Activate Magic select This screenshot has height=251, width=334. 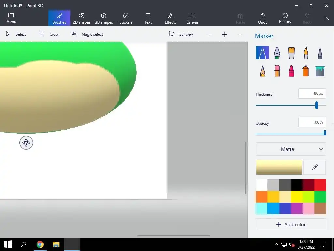(x=87, y=34)
